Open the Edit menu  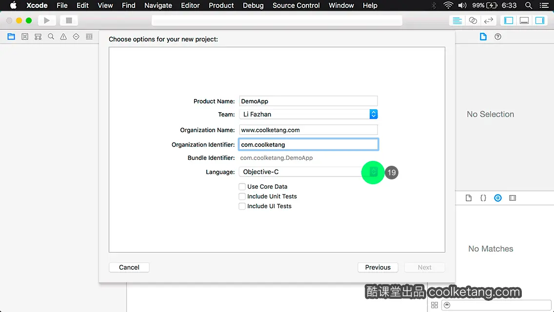(83, 5)
